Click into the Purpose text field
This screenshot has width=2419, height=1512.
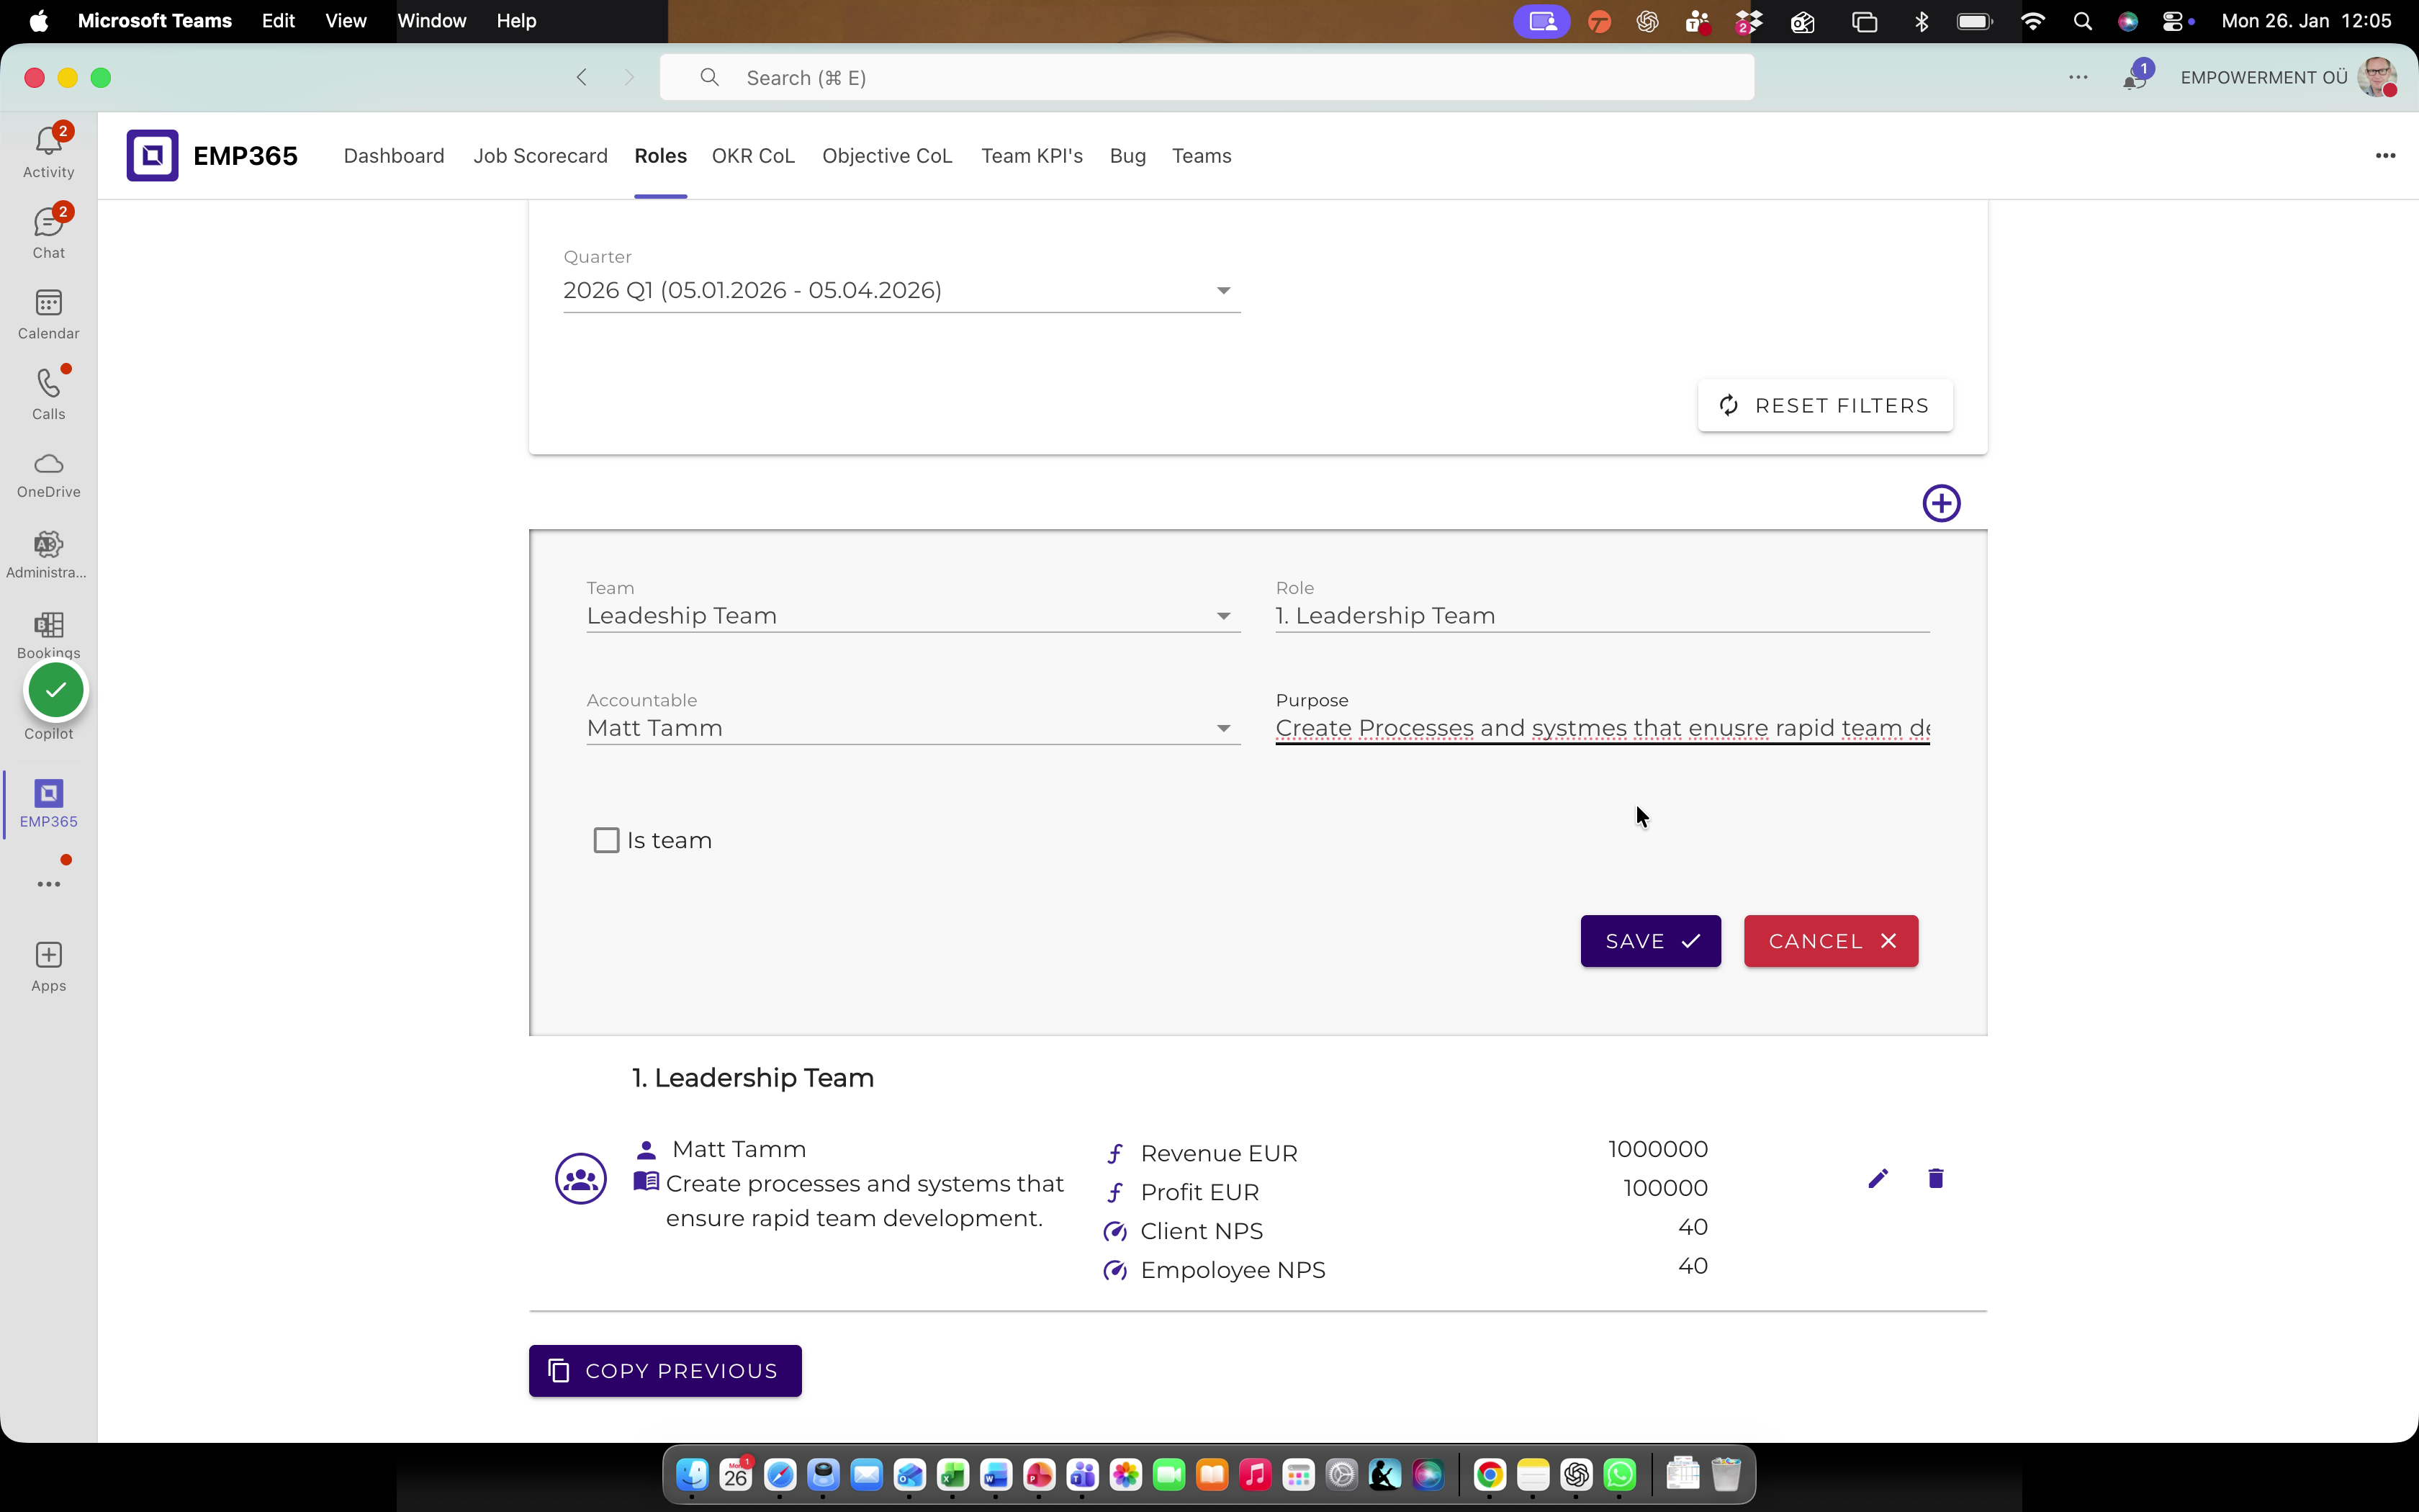(x=1601, y=728)
